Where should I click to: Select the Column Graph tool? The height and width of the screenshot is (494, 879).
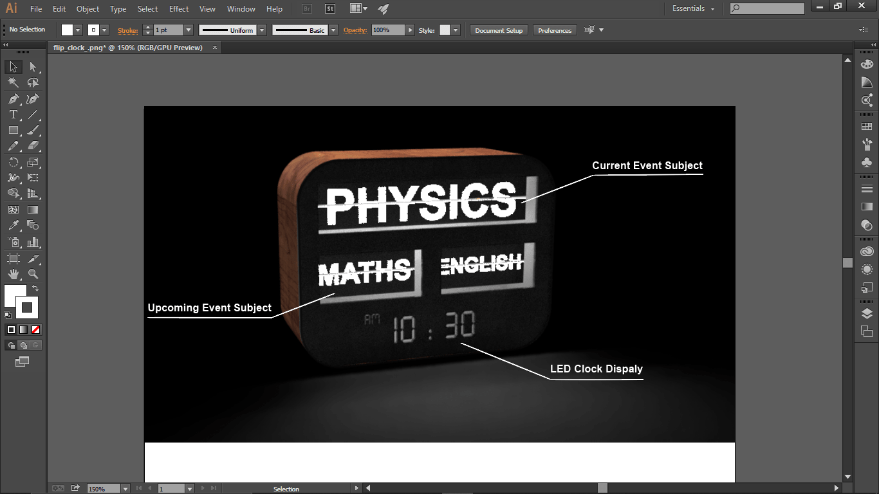coord(33,242)
